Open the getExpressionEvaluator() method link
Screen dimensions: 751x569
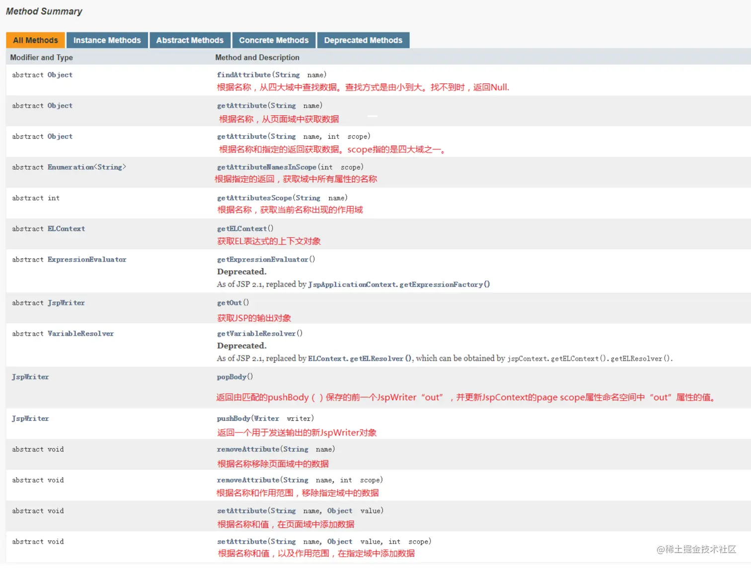pyautogui.click(x=263, y=260)
